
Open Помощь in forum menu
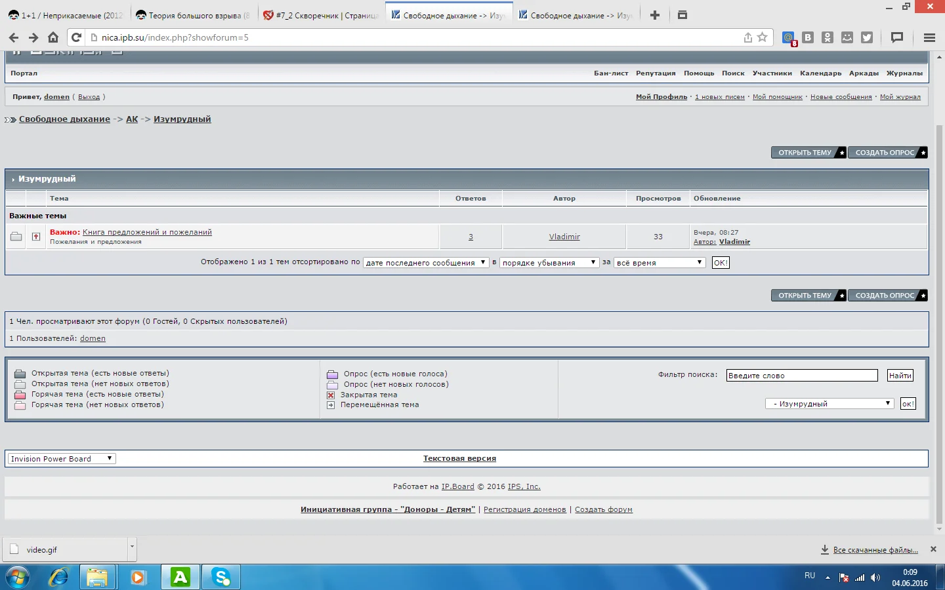tap(699, 73)
